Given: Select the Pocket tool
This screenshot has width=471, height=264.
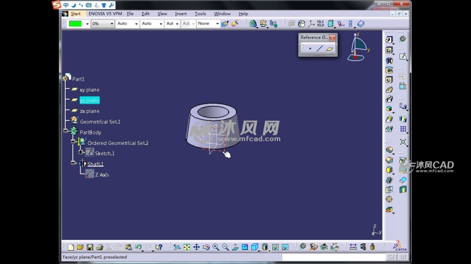Looking at the screenshot, I should pos(389,50).
